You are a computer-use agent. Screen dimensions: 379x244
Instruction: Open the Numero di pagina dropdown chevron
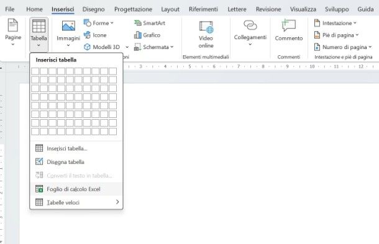pyautogui.click(x=370, y=47)
